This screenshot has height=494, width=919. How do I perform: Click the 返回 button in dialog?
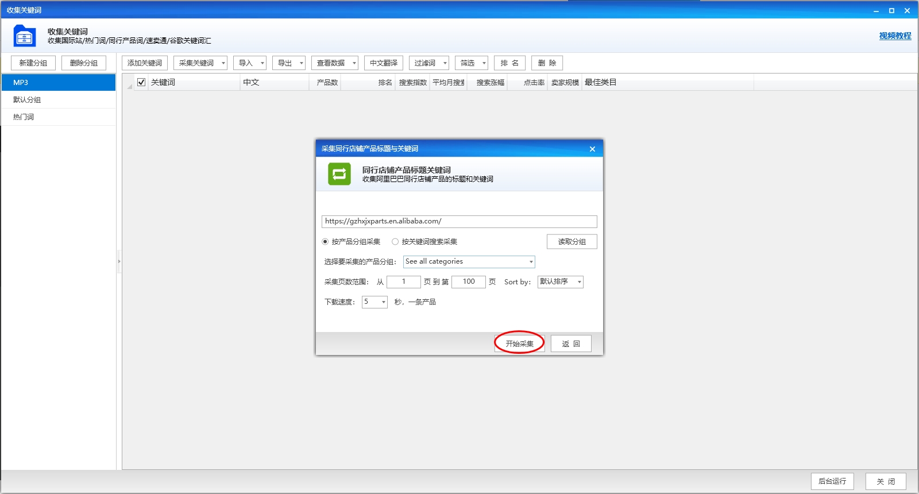tap(572, 344)
